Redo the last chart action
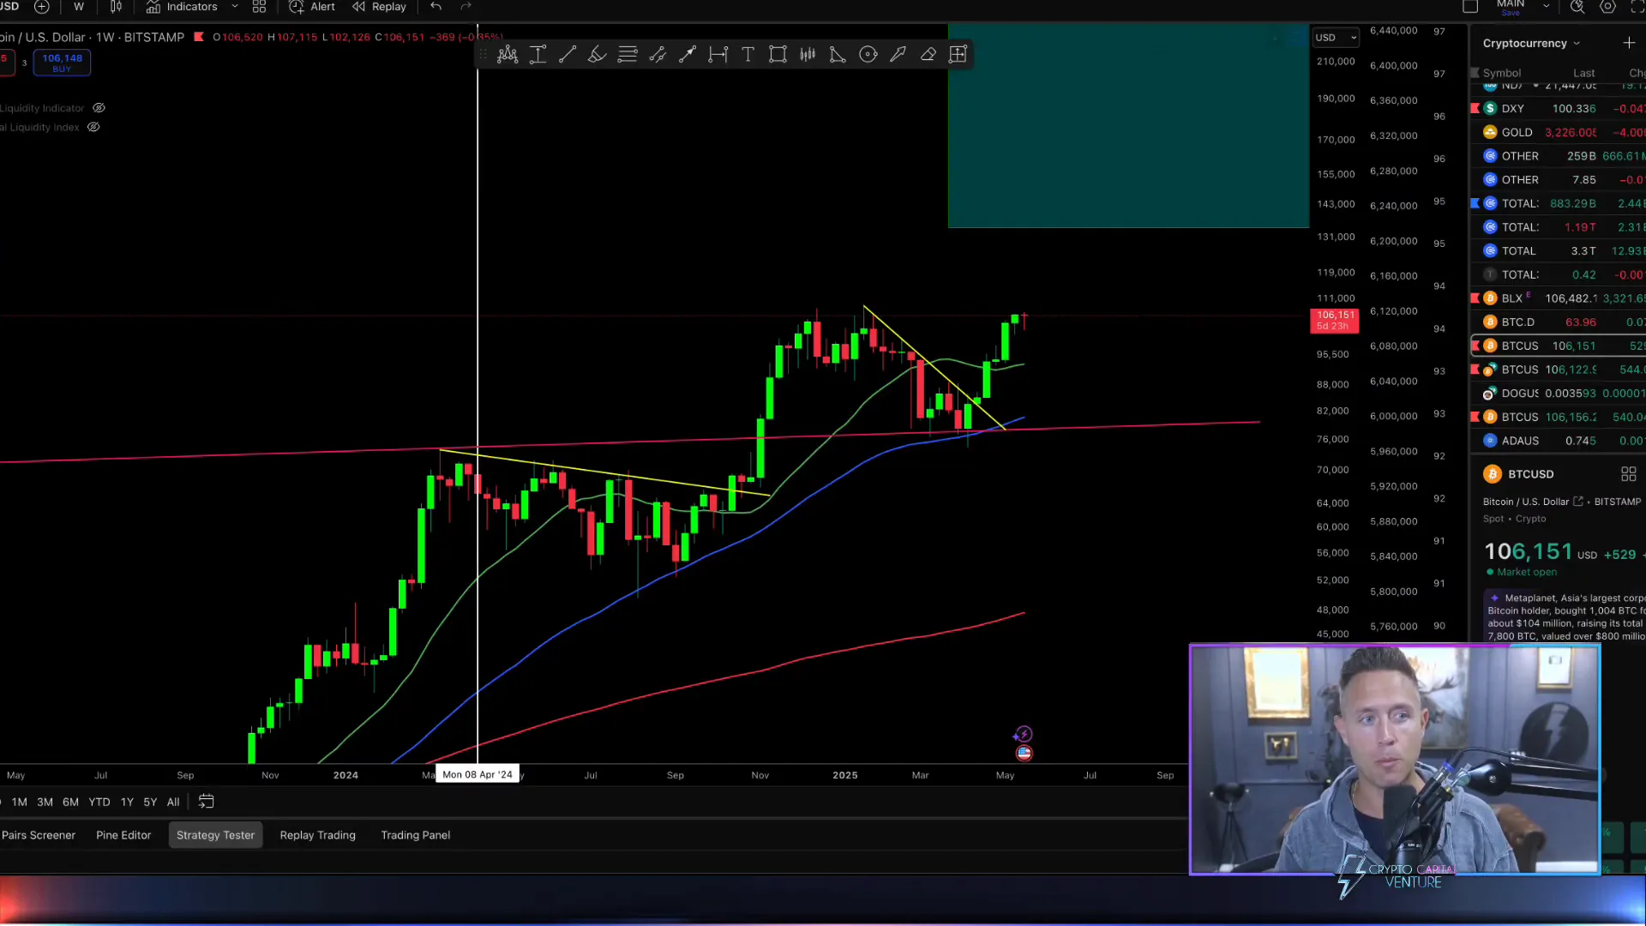The image size is (1646, 926). (466, 7)
